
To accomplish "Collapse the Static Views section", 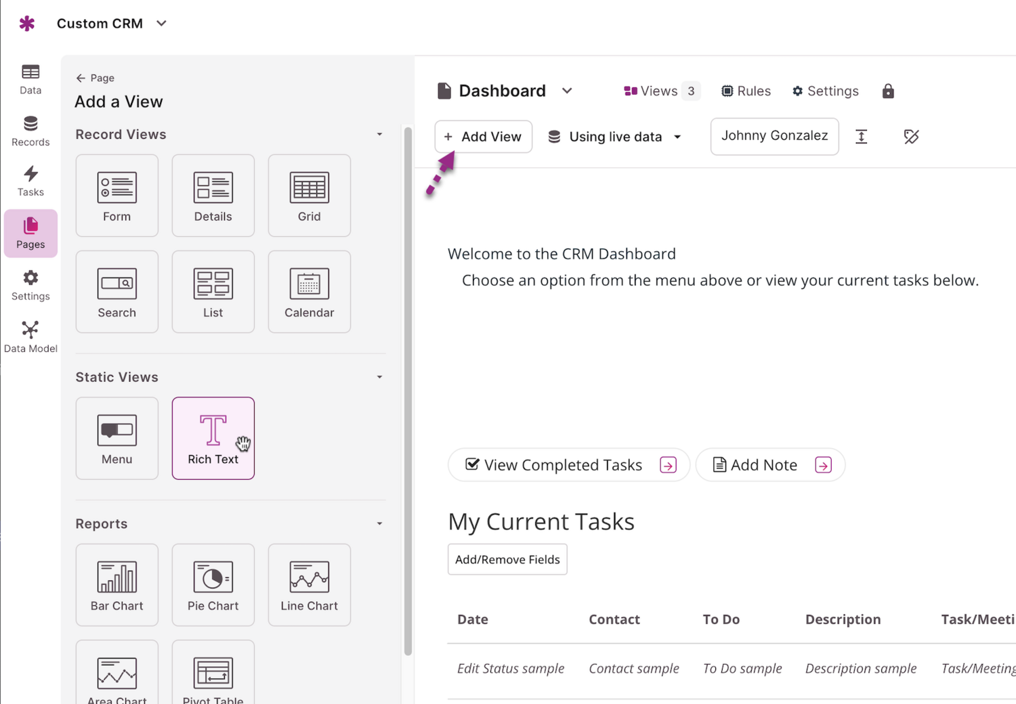I will coord(379,377).
